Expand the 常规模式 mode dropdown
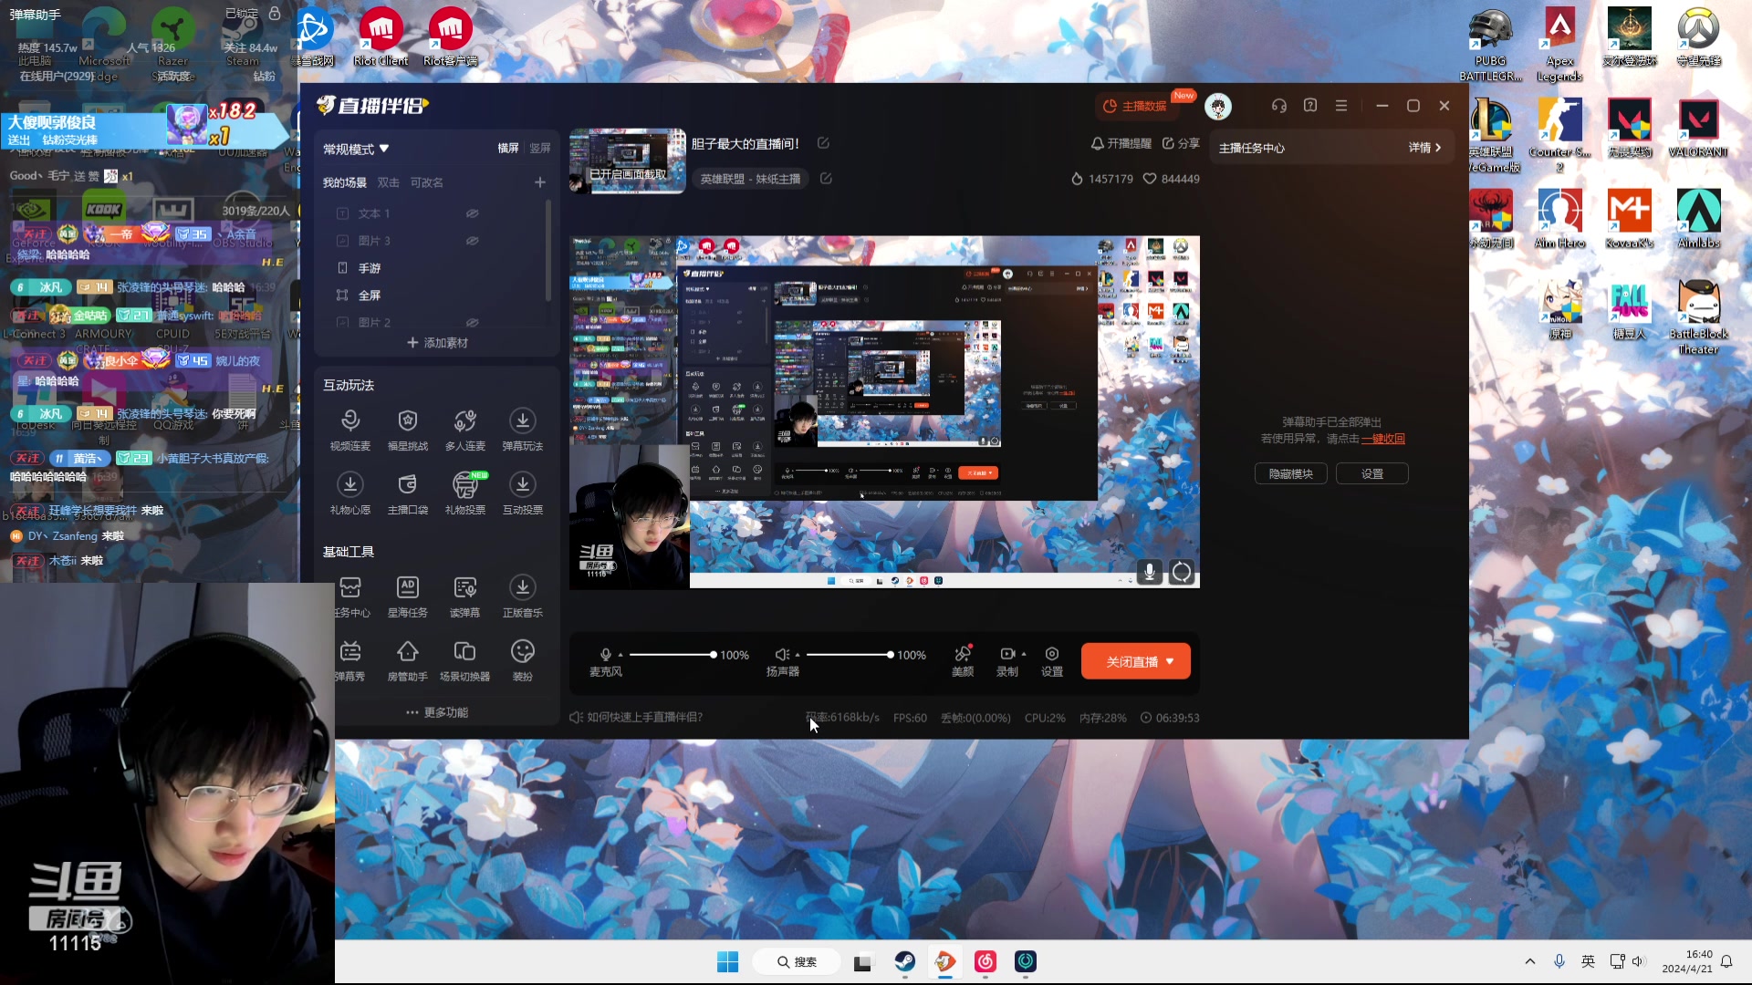 (x=384, y=149)
